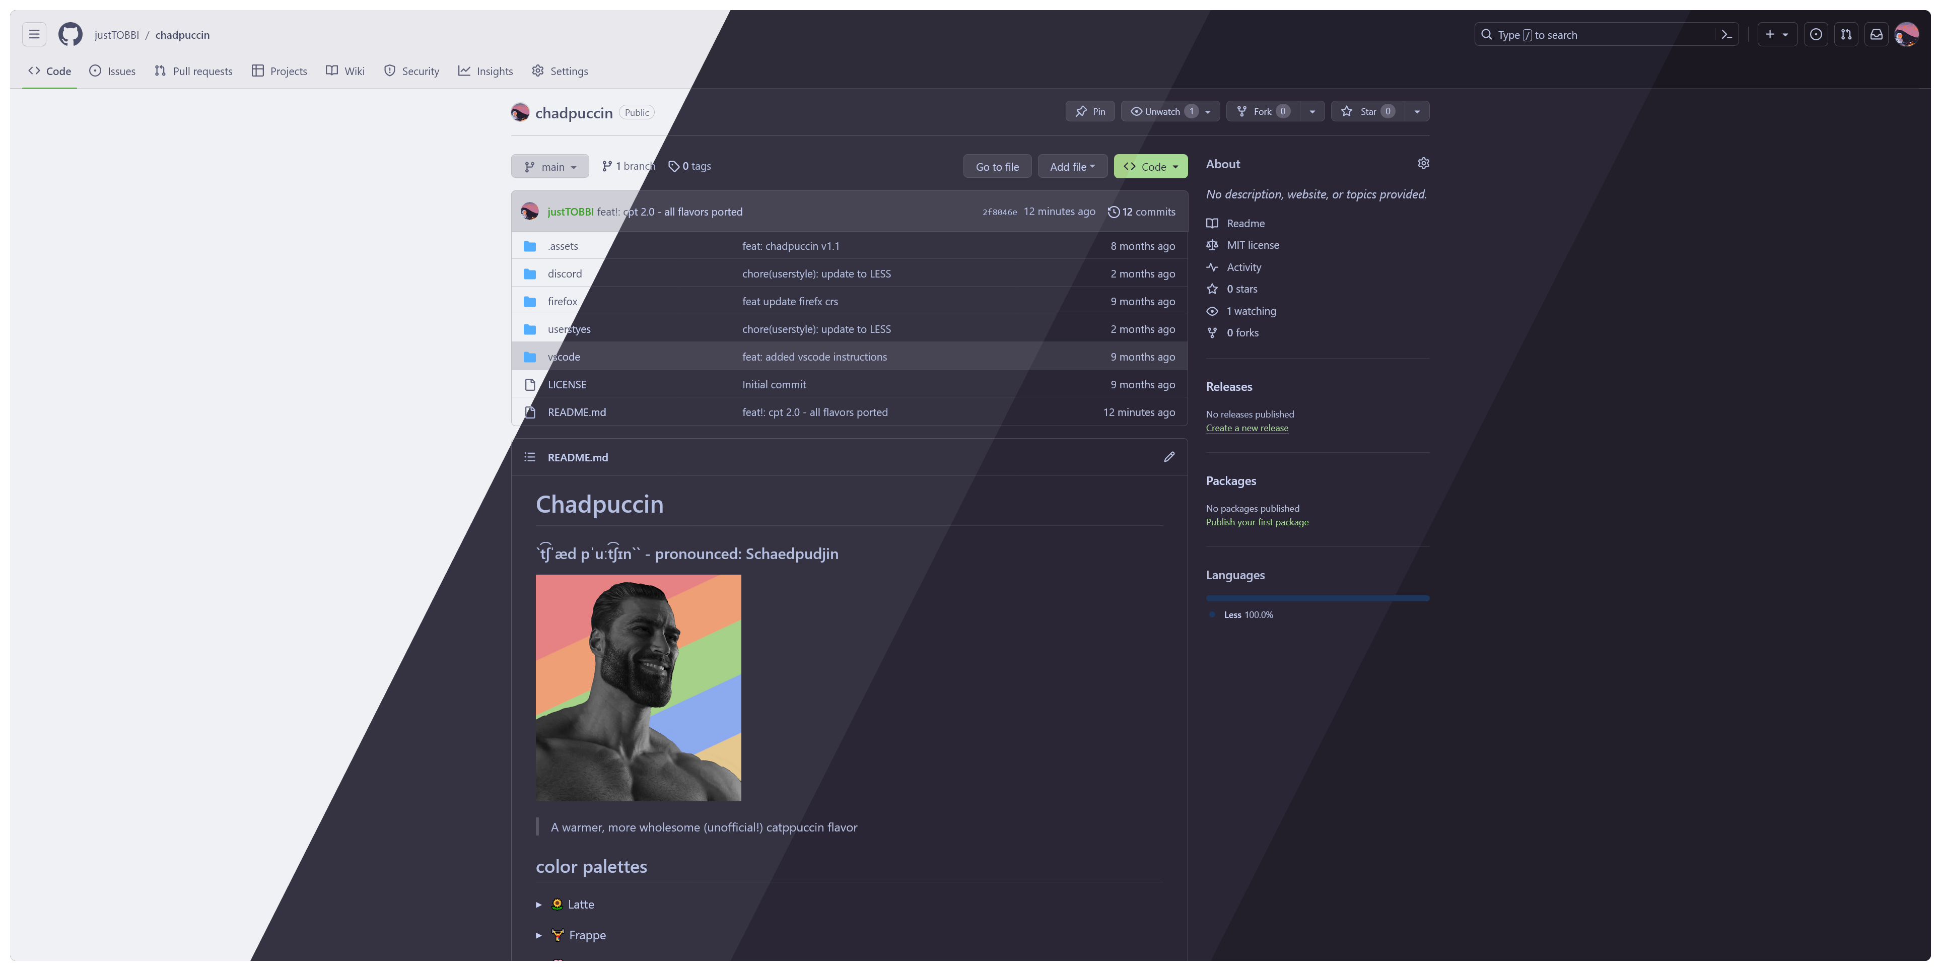1941x971 pixels.
Task: Click the issues icon in header
Action: pyautogui.click(x=1816, y=35)
